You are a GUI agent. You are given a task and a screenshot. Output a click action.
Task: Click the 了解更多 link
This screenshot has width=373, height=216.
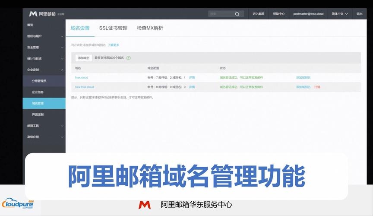point(113,45)
